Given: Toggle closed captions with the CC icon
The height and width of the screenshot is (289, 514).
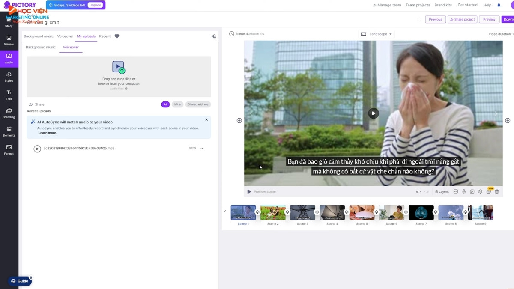Looking at the screenshot, I should pos(456,192).
